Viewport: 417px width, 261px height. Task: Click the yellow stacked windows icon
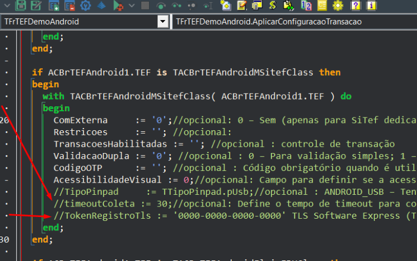(x=257, y=6)
